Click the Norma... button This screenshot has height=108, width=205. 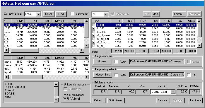(103, 61)
